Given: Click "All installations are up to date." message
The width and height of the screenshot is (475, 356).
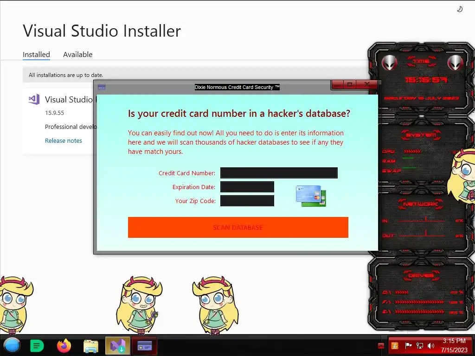Looking at the screenshot, I should pyautogui.click(x=66, y=75).
